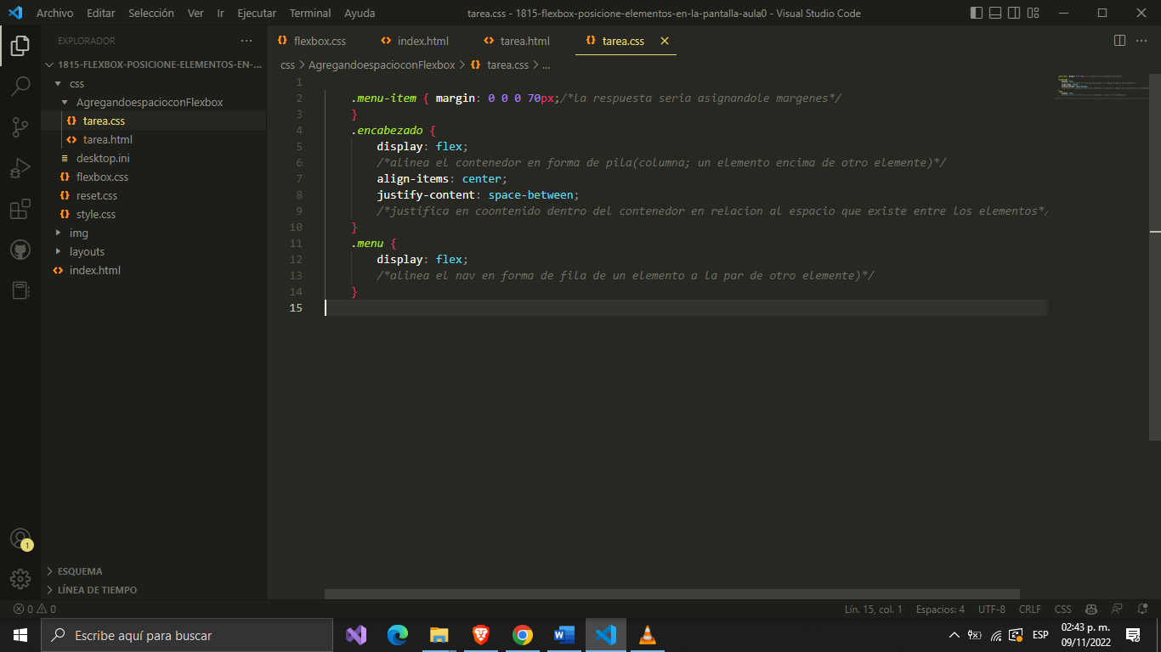
Task: Open the Ver menu
Action: coord(195,13)
